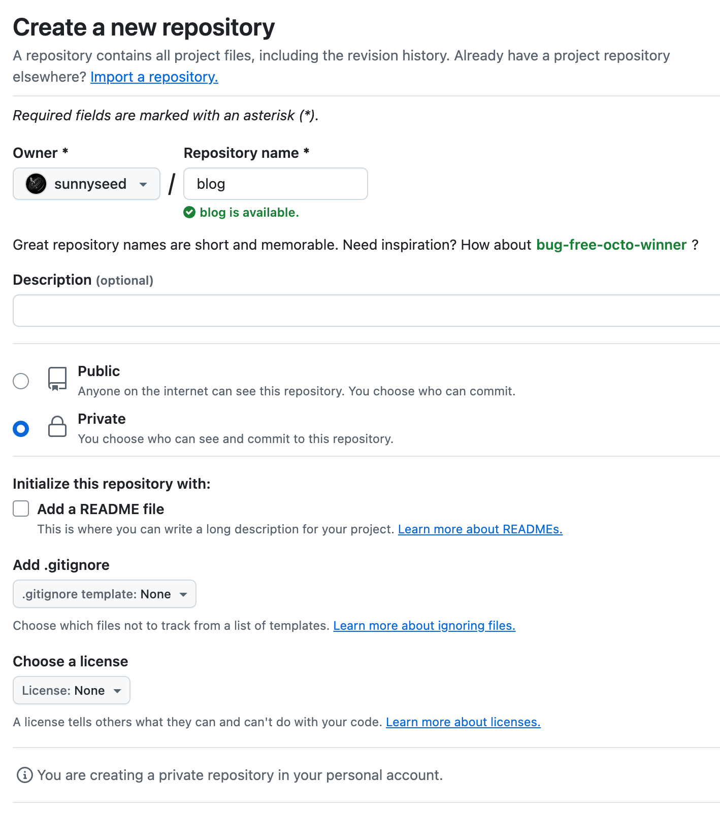
Task: Open Learn more about ignoring files link
Action: point(424,626)
